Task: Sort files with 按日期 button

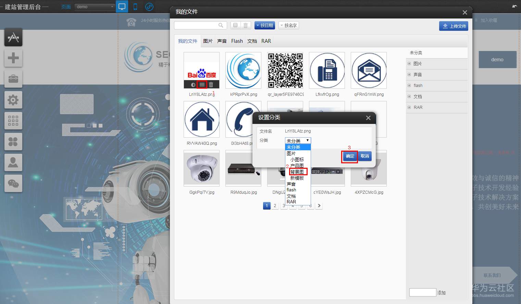Action: click(x=264, y=25)
